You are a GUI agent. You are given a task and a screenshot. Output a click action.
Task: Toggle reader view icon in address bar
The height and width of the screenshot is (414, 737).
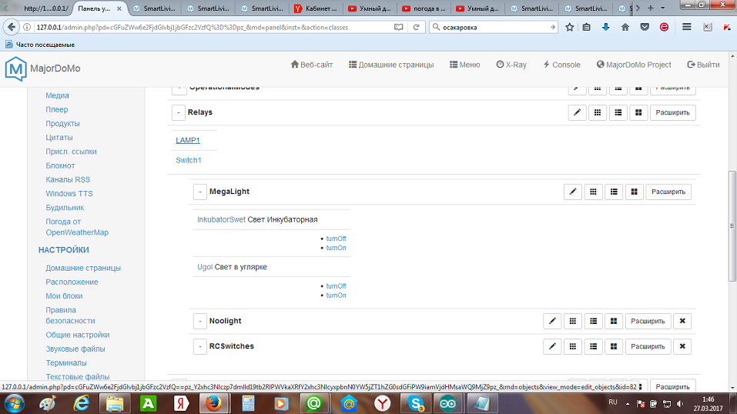[x=399, y=27]
